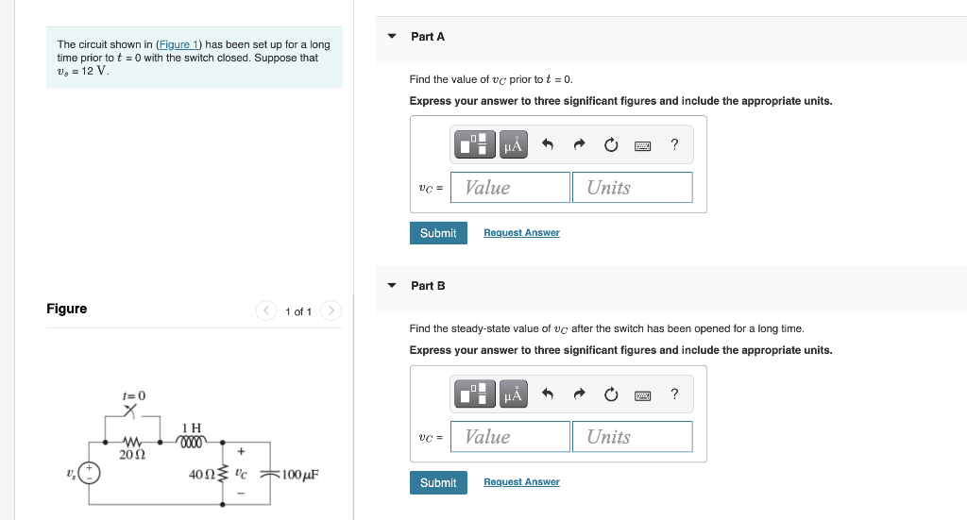Undo the last edit in Part A answer
The width and height of the screenshot is (967, 520).
point(547,144)
